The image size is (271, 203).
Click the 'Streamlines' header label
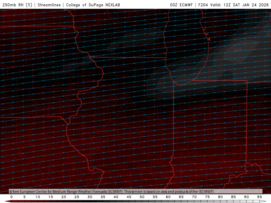(49, 5)
